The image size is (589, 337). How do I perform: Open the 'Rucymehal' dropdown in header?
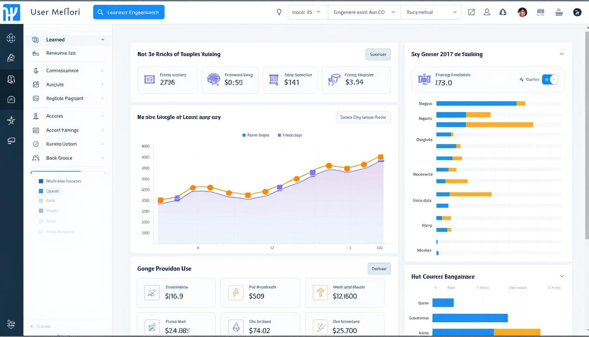[x=431, y=12]
